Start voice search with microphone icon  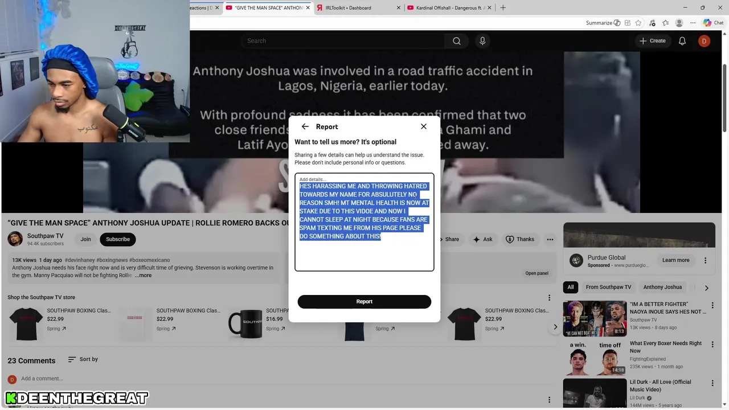(x=482, y=41)
